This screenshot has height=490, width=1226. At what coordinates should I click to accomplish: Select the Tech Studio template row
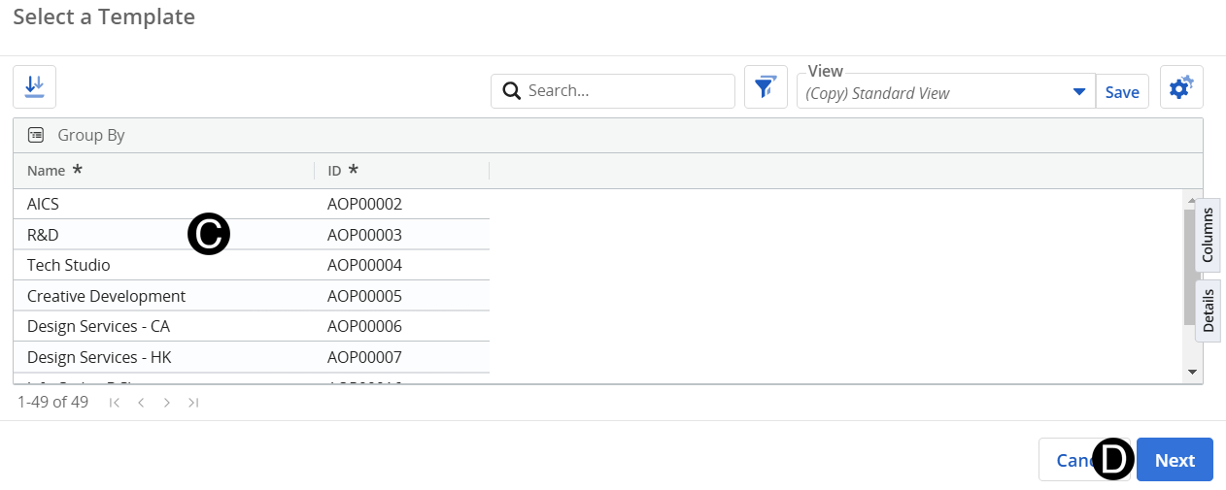point(69,265)
